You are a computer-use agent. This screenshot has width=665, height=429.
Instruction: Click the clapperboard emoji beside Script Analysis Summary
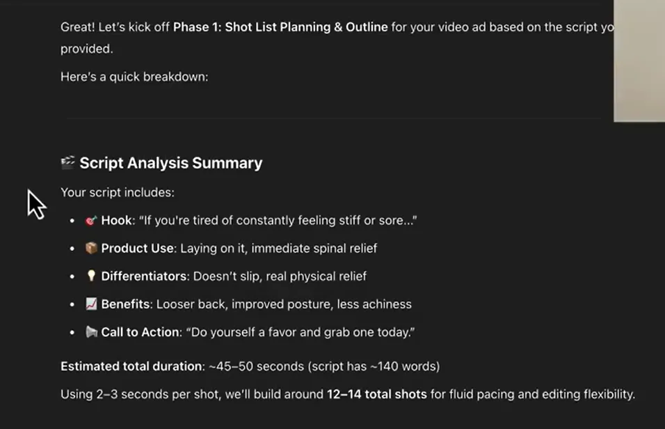68,162
